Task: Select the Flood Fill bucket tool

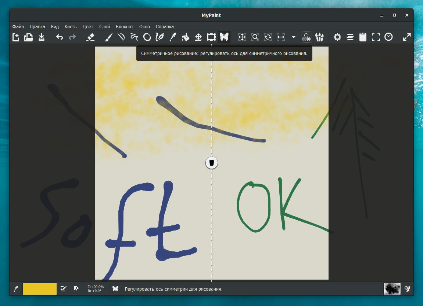Action: 185,37
